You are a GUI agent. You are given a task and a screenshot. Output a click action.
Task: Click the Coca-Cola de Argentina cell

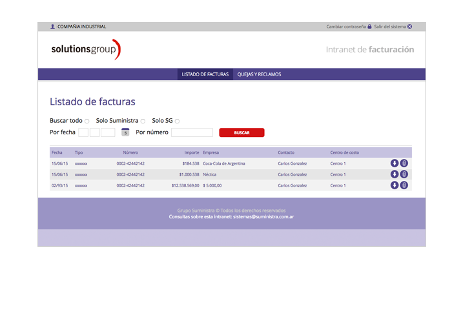tap(224, 163)
